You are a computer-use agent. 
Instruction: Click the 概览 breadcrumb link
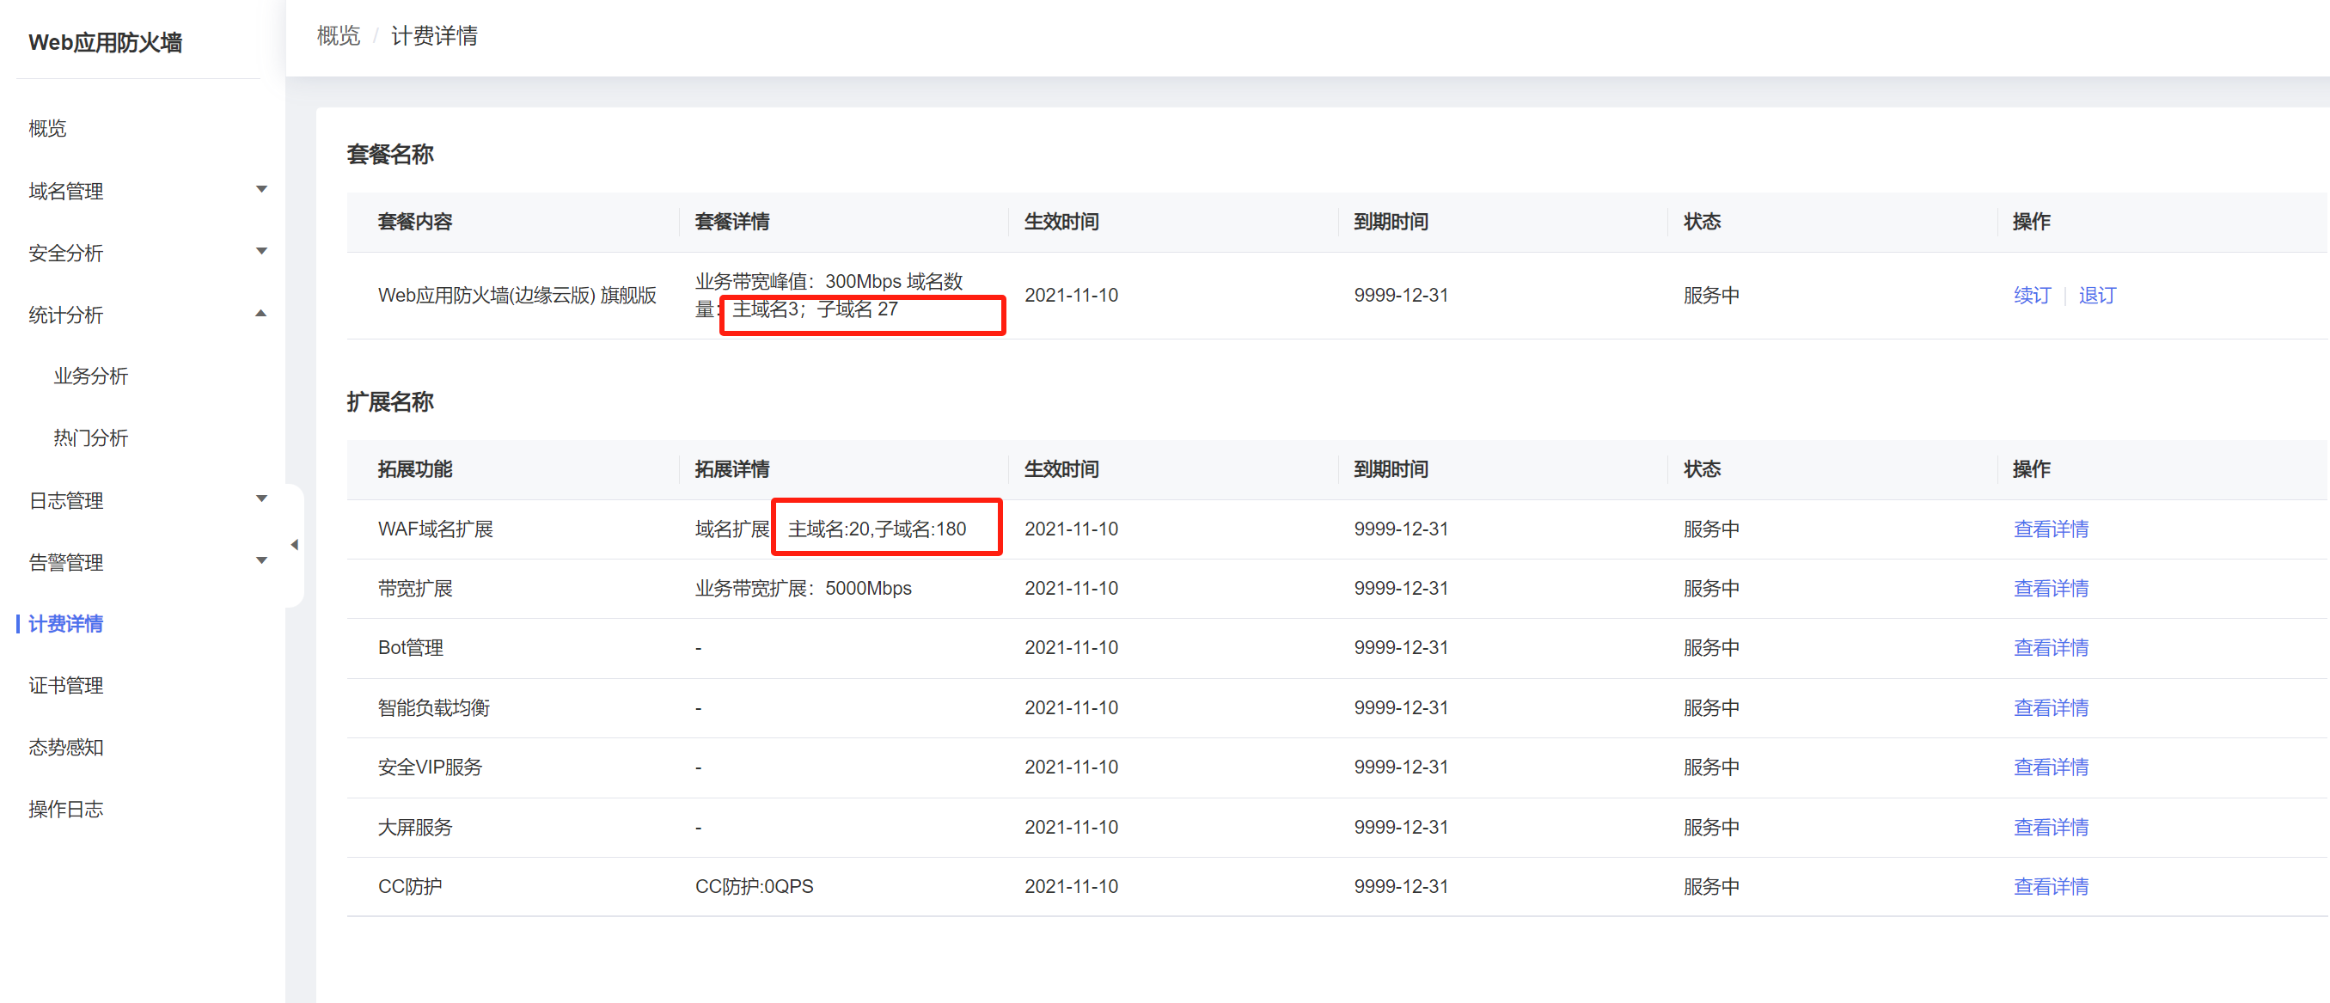point(339,36)
